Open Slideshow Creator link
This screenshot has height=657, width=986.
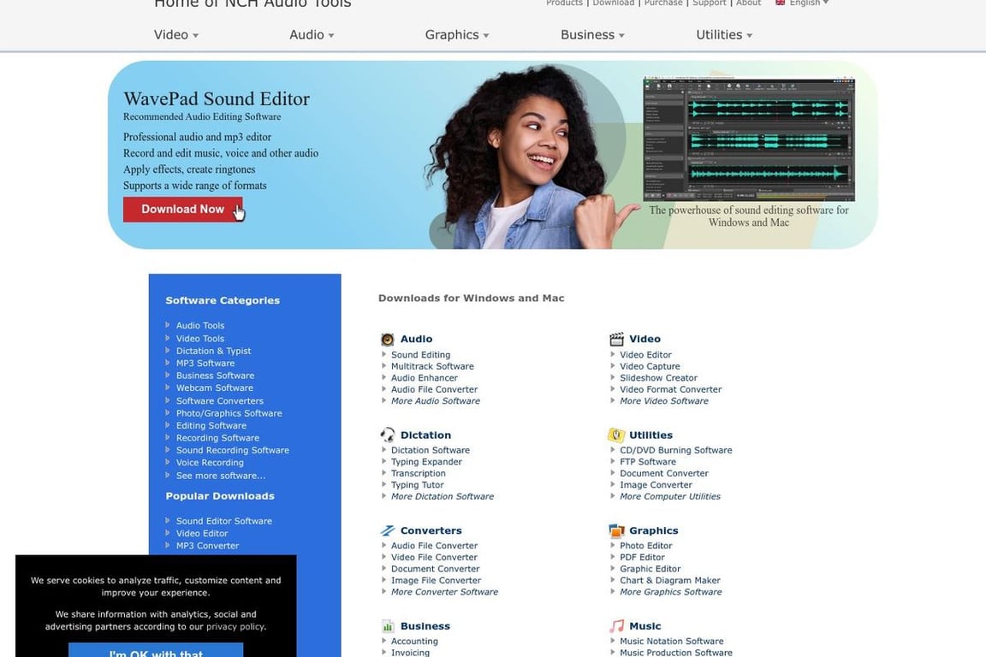(658, 378)
